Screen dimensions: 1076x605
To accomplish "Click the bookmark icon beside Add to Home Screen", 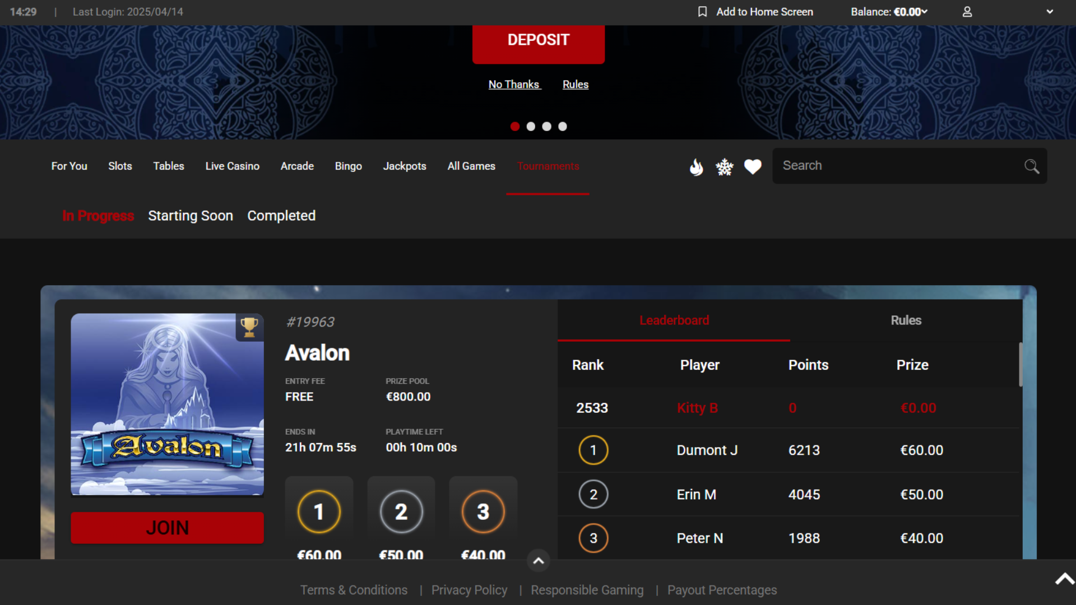I will [x=702, y=12].
